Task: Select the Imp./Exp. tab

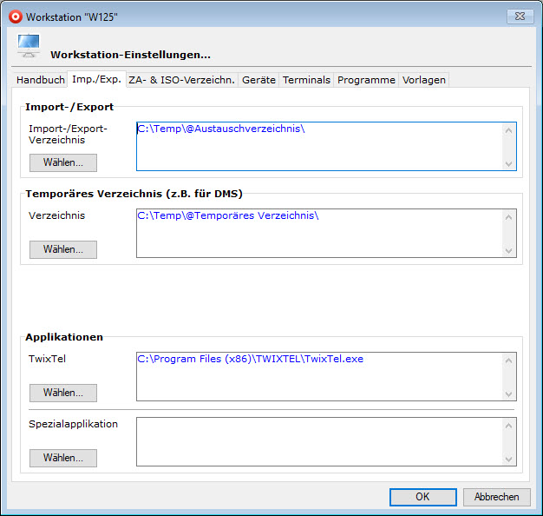Action: (96, 80)
